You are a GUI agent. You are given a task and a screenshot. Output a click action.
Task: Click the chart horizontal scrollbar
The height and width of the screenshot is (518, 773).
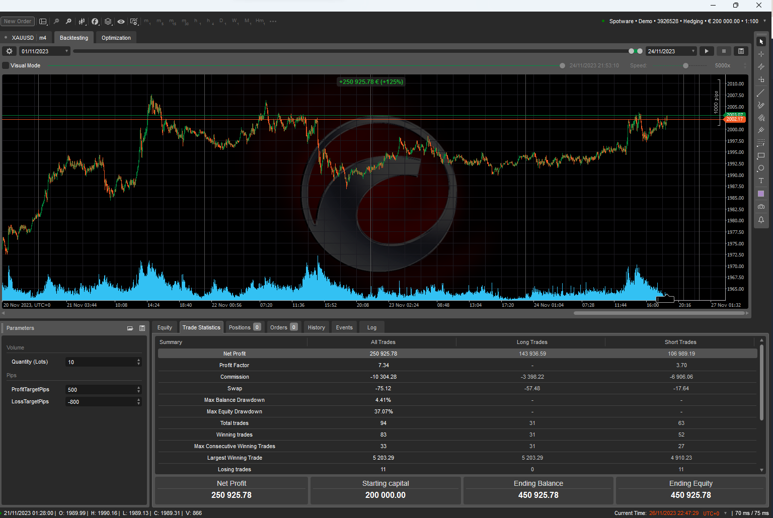tap(659, 313)
